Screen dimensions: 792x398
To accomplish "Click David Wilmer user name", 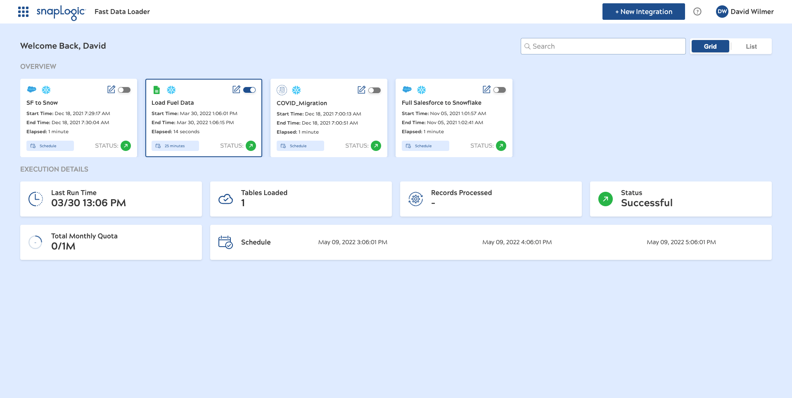I will (x=752, y=12).
